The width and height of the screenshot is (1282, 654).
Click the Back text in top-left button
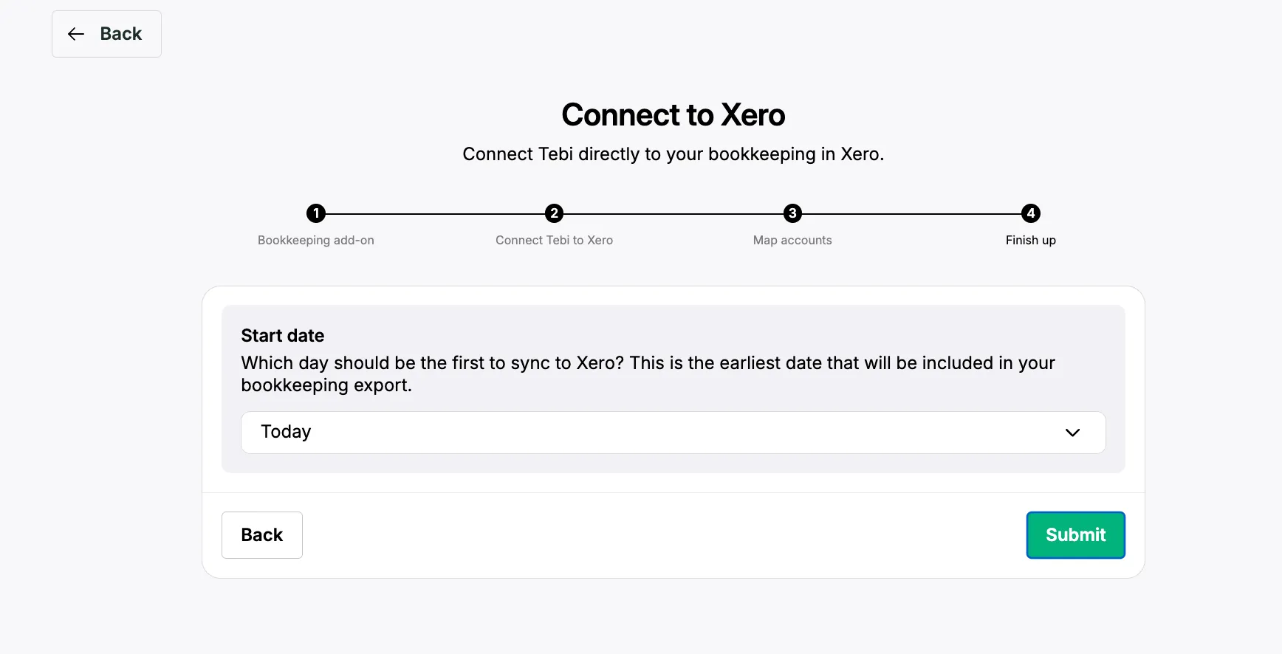121,34
